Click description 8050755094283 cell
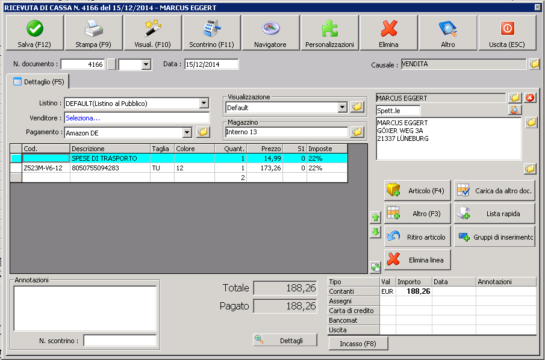Viewport: 545px width, 360px height. point(110,168)
